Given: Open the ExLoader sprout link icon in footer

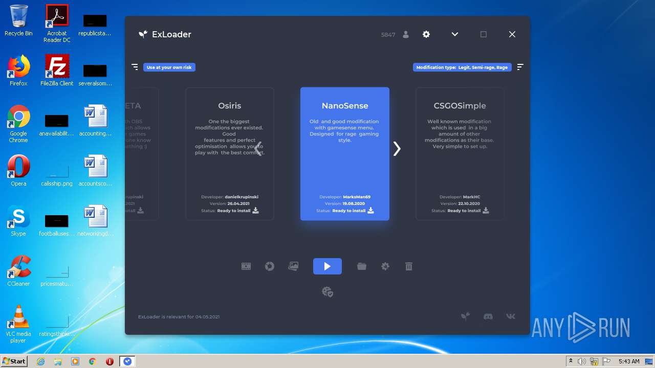Looking at the screenshot, I should tap(465, 316).
